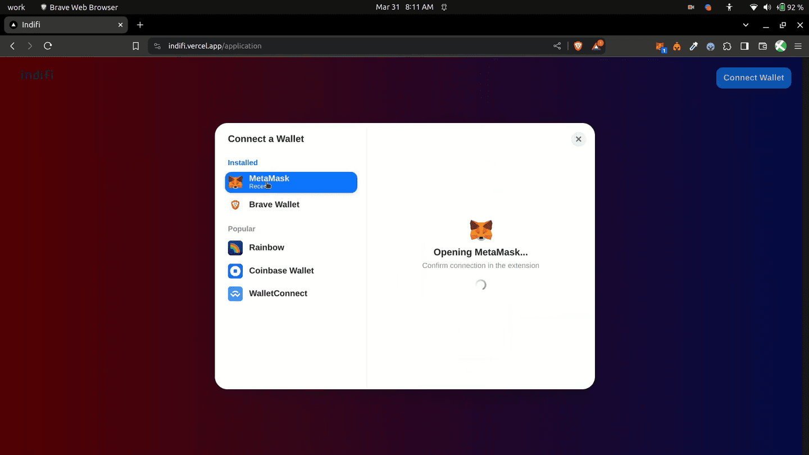The width and height of the screenshot is (809, 455).
Task: Close the Connect a Wallet dialog
Action: [578, 139]
